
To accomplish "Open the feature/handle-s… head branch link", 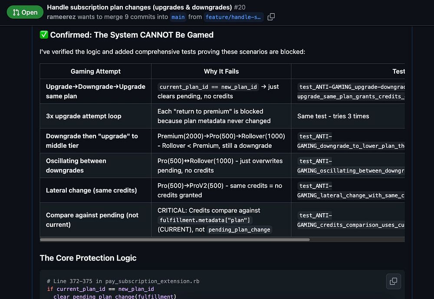I will (233, 17).
